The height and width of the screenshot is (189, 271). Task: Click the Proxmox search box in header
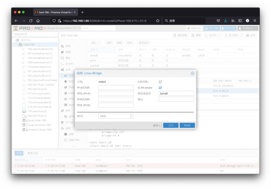pos(98,28)
